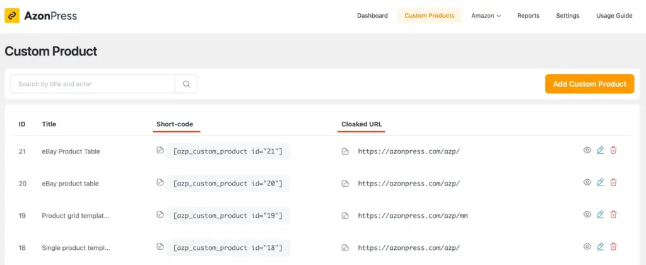This screenshot has height=265, width=646.
Task: Select the [azp_custom_product id="21"] short-code
Action: click(228, 151)
